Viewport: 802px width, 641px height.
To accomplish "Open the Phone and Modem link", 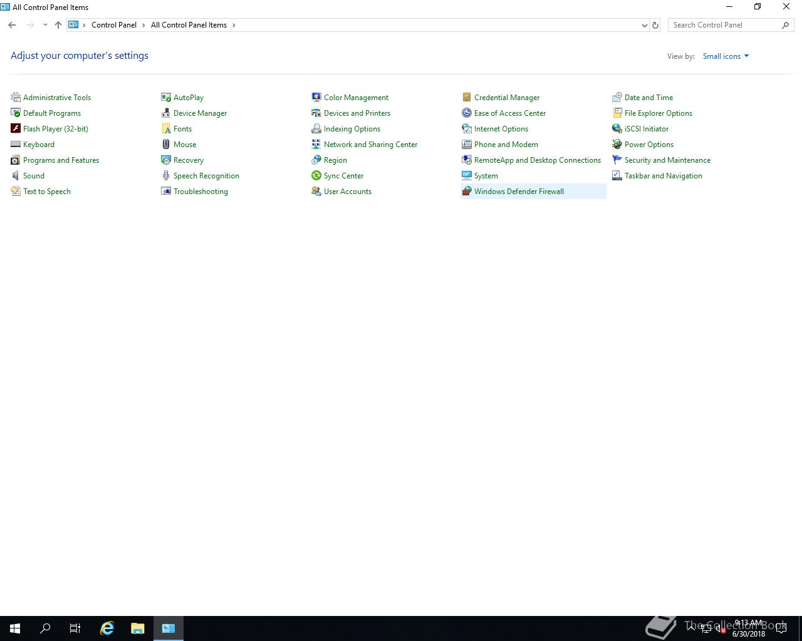I will coord(506,144).
